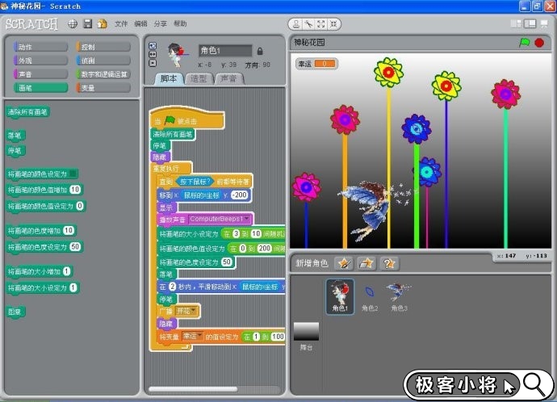This screenshot has height=402, width=557.
Task: Switch to the 造型 costumes tab
Action: pyautogui.click(x=198, y=78)
